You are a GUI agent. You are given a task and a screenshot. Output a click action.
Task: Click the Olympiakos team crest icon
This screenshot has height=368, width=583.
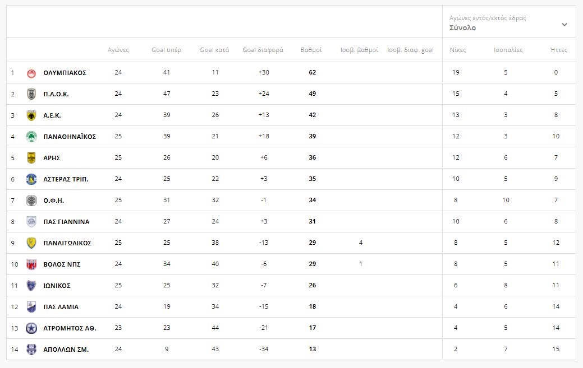(x=31, y=73)
